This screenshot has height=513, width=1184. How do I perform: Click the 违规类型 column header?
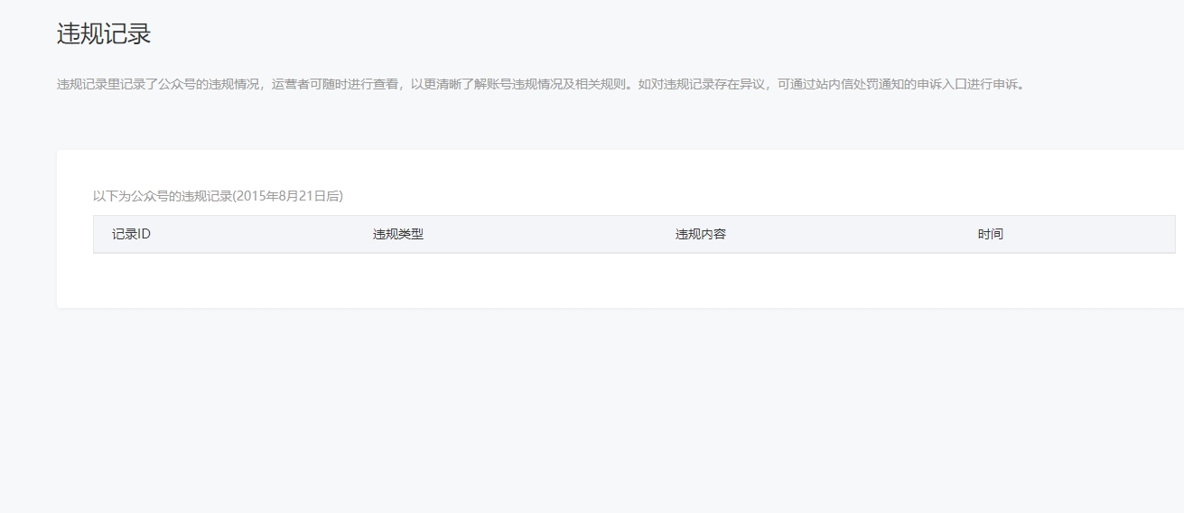(x=398, y=234)
